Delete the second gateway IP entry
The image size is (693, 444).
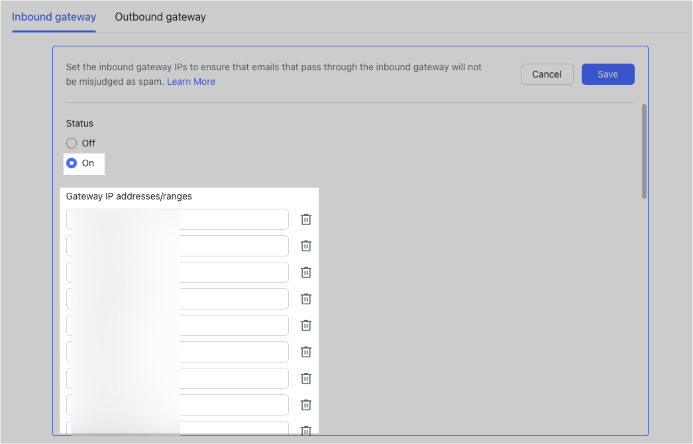[x=305, y=245]
